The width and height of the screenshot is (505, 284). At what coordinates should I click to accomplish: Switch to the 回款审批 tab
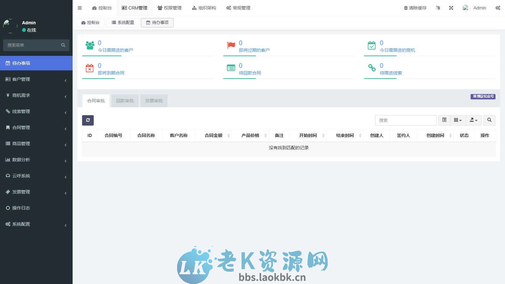point(125,100)
